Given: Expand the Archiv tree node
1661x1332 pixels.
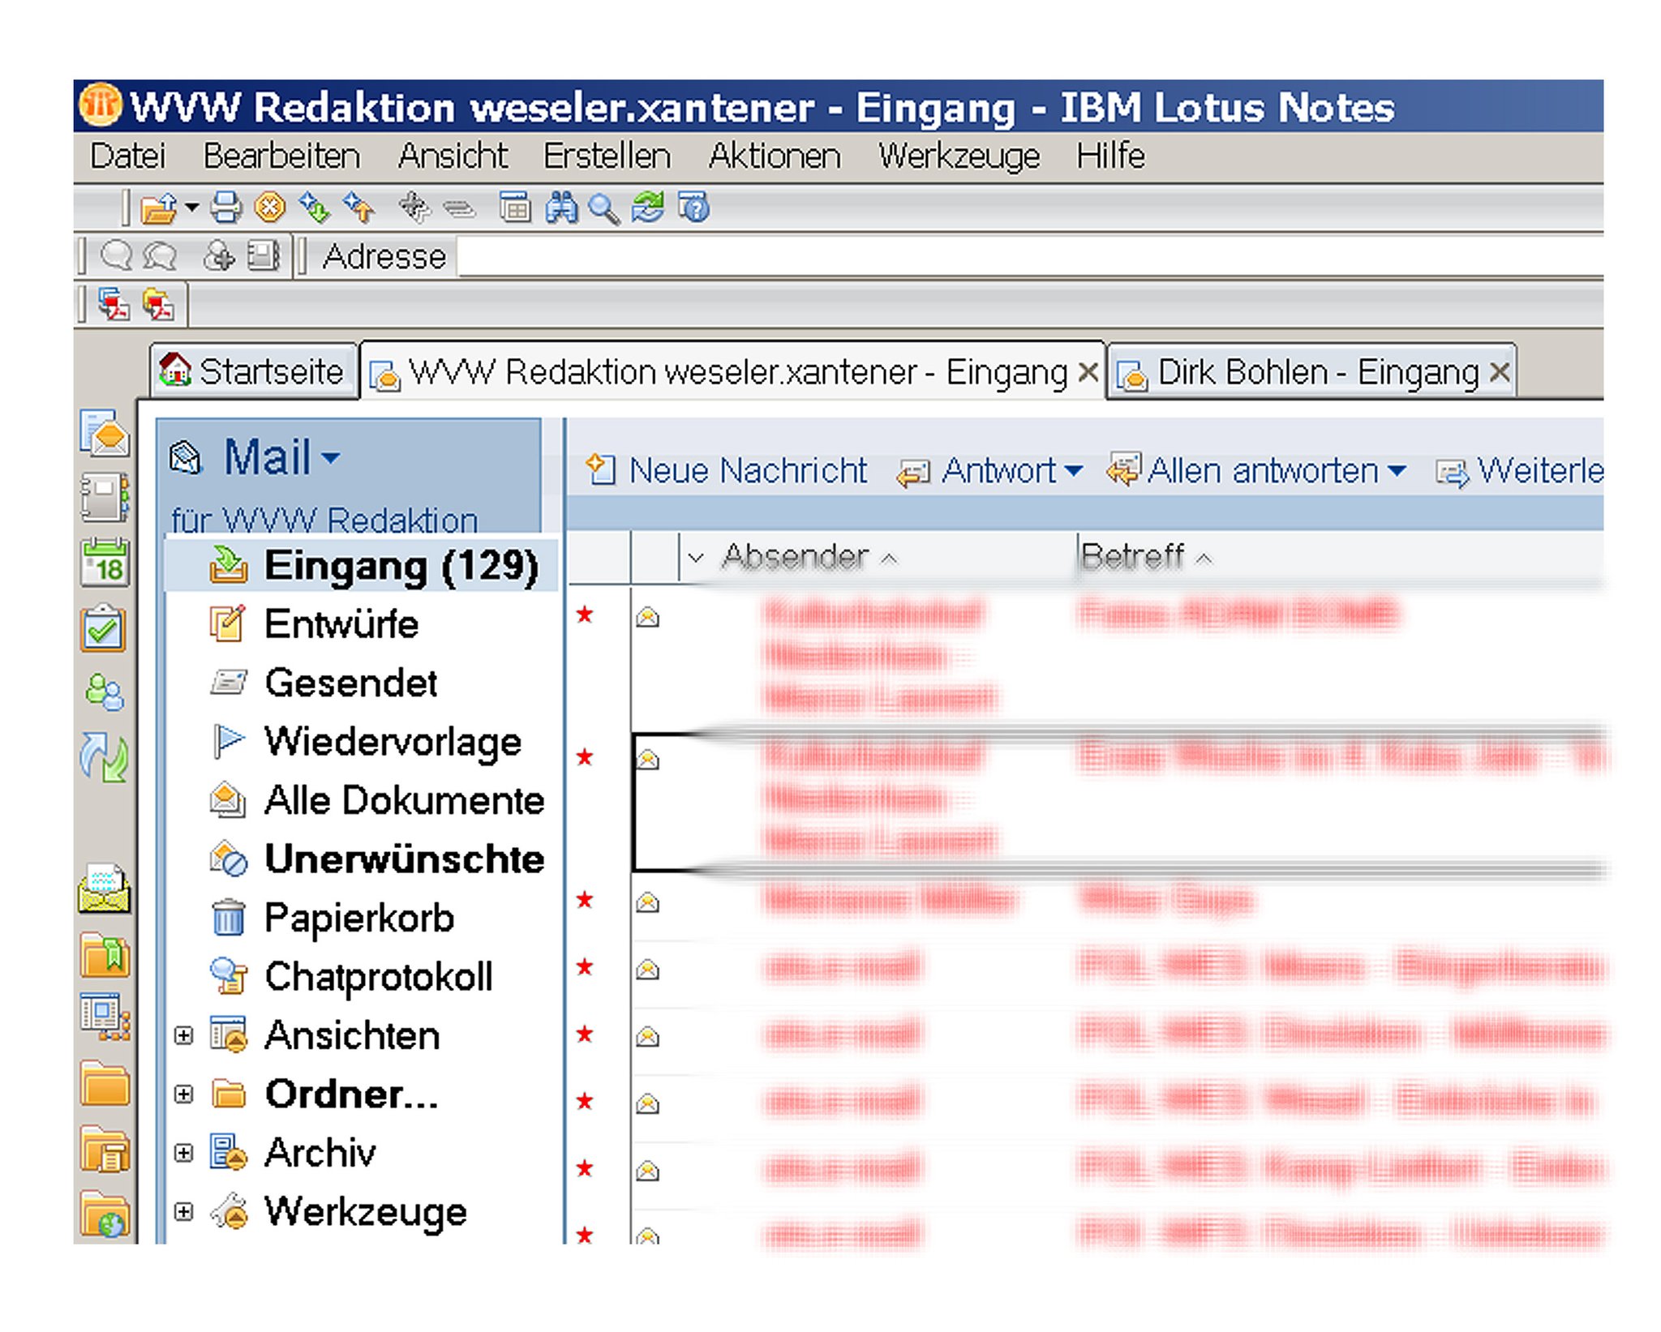Looking at the screenshot, I should [x=184, y=1153].
